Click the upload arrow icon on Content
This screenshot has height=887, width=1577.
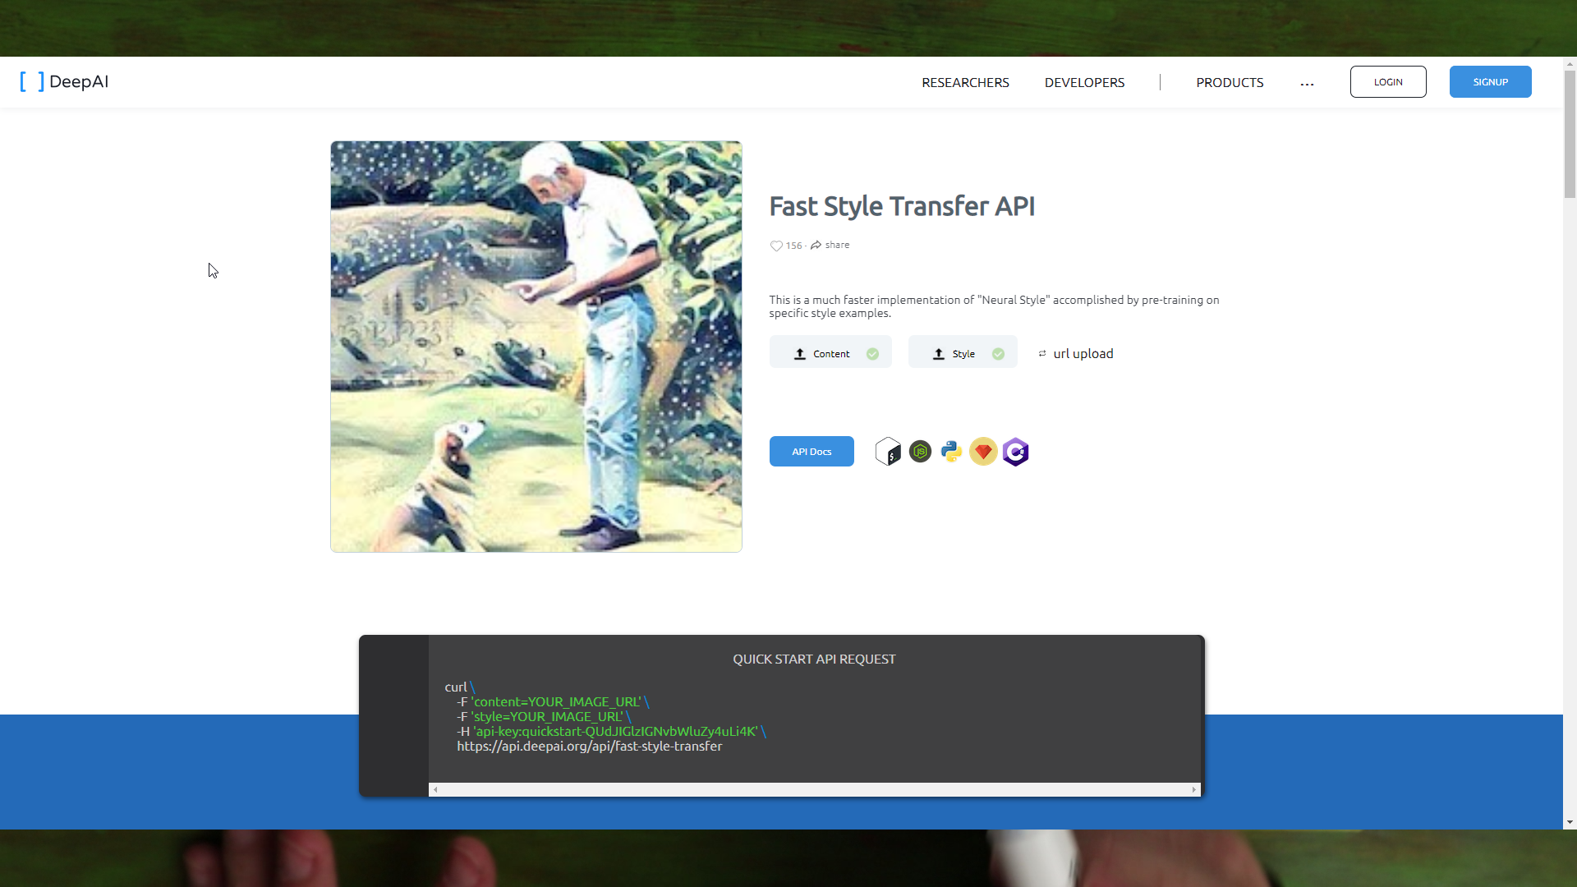[799, 354]
